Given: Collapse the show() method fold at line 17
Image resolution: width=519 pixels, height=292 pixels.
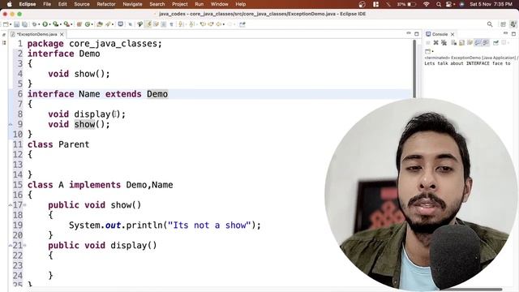Looking at the screenshot, I should pos(24,205).
